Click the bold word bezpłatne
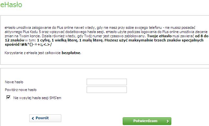 [71, 53]
